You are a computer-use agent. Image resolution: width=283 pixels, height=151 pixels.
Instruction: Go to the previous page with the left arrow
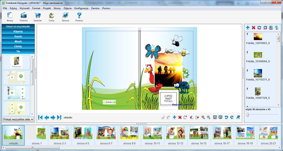point(47,117)
